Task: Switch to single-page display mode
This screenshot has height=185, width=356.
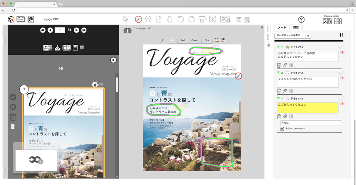Action: [327, 21]
